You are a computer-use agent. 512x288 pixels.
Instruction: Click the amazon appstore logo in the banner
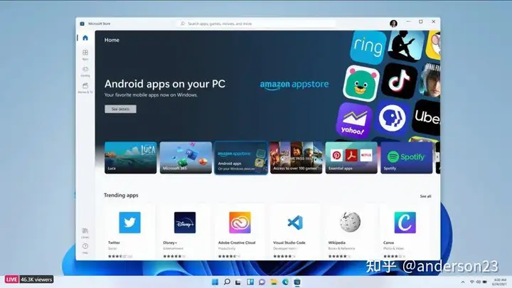(294, 85)
